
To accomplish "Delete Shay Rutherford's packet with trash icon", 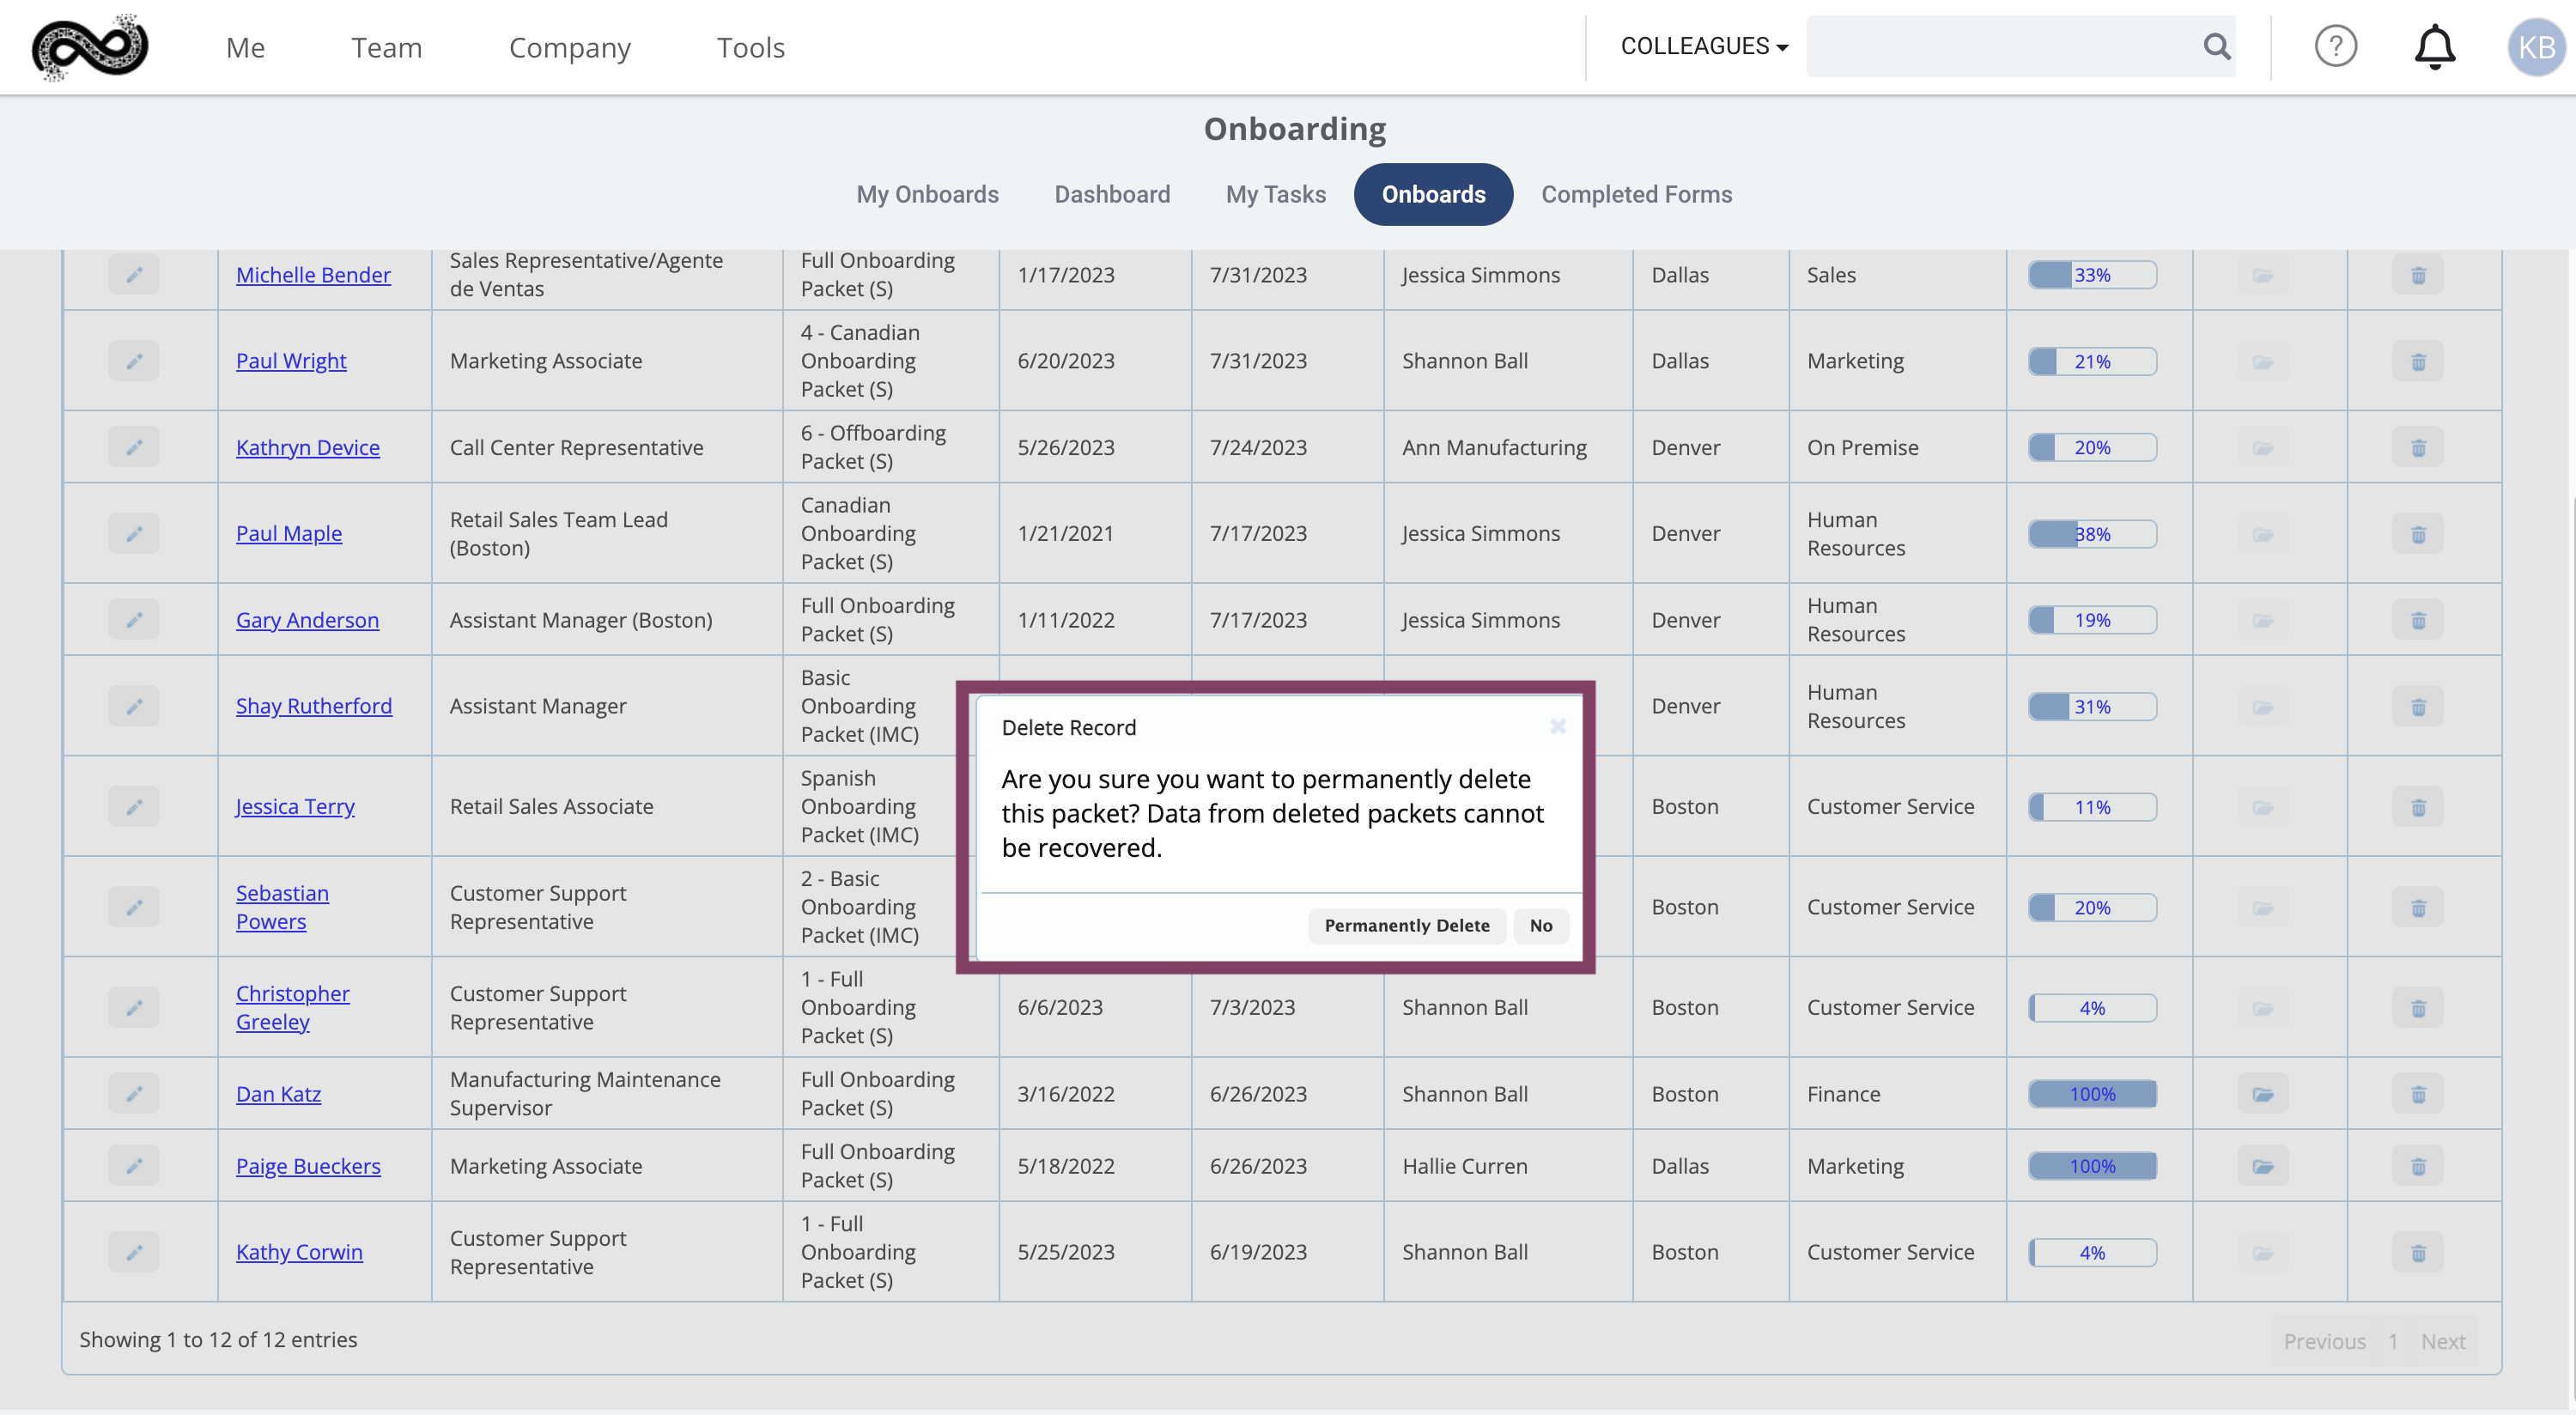I will (x=2417, y=706).
